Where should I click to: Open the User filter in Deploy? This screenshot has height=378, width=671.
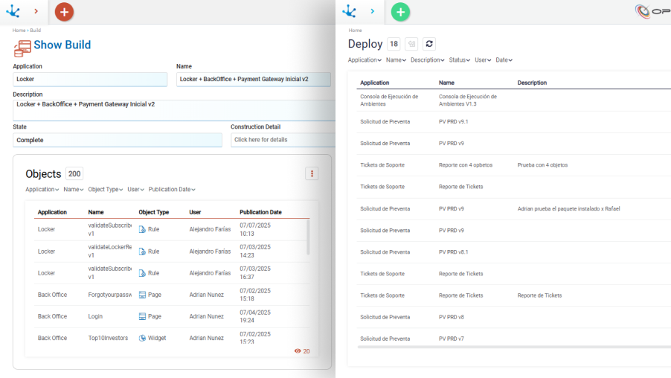click(x=483, y=60)
